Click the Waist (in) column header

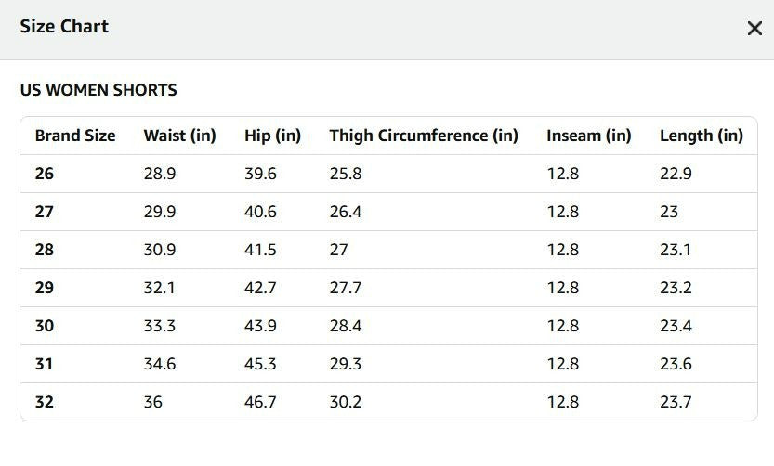179,136
